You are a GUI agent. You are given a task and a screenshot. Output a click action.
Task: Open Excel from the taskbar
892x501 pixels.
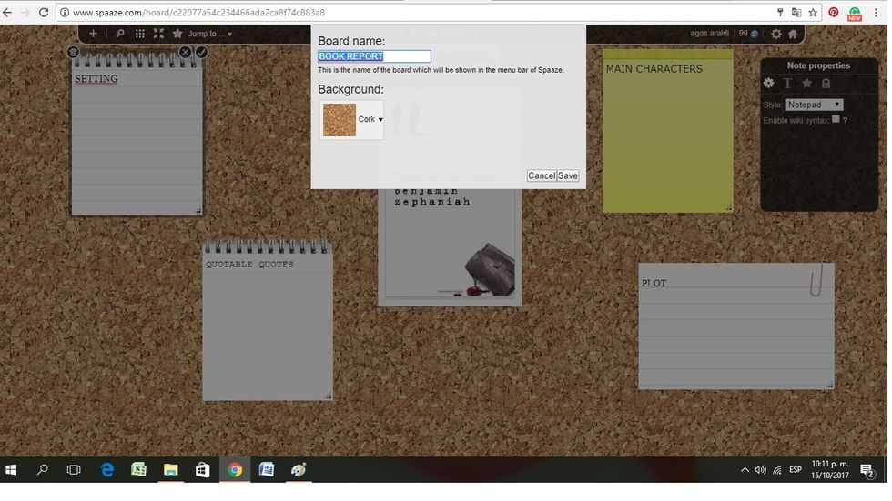click(138, 470)
